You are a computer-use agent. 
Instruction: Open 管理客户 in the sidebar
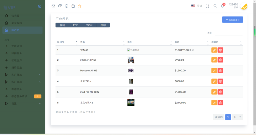pyautogui.click(x=16, y=60)
